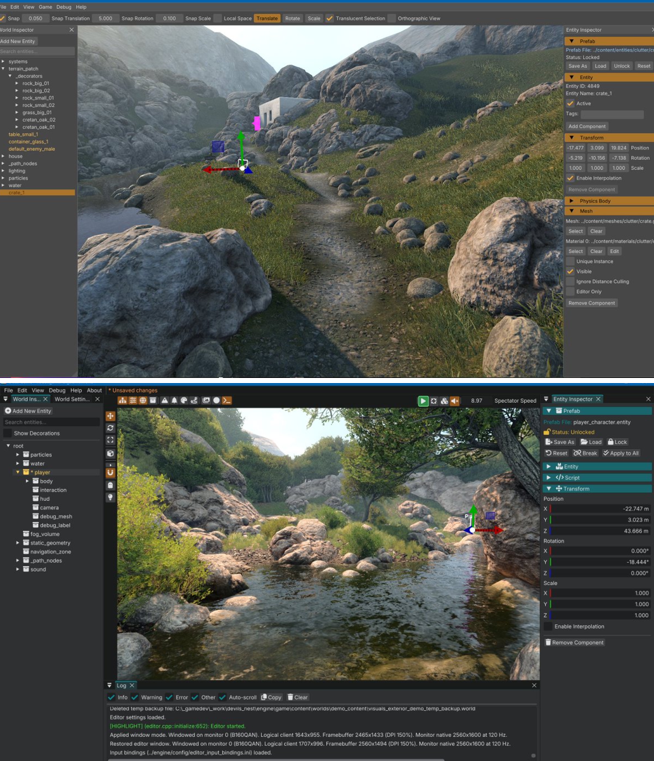This screenshot has height=761, width=654.
Task: Switch to the World Settings tab
Action: (x=72, y=400)
